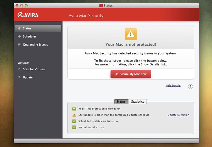The height and width of the screenshot is (147, 212).
Task: Click the Hide Details link
Action: [173, 85]
